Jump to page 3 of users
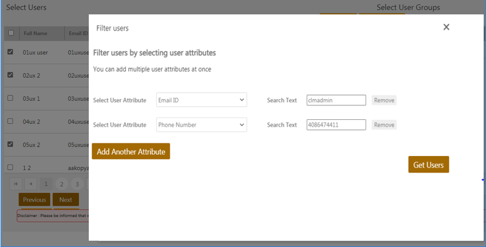Viewport: 486px width, 247px height. coord(77,184)
